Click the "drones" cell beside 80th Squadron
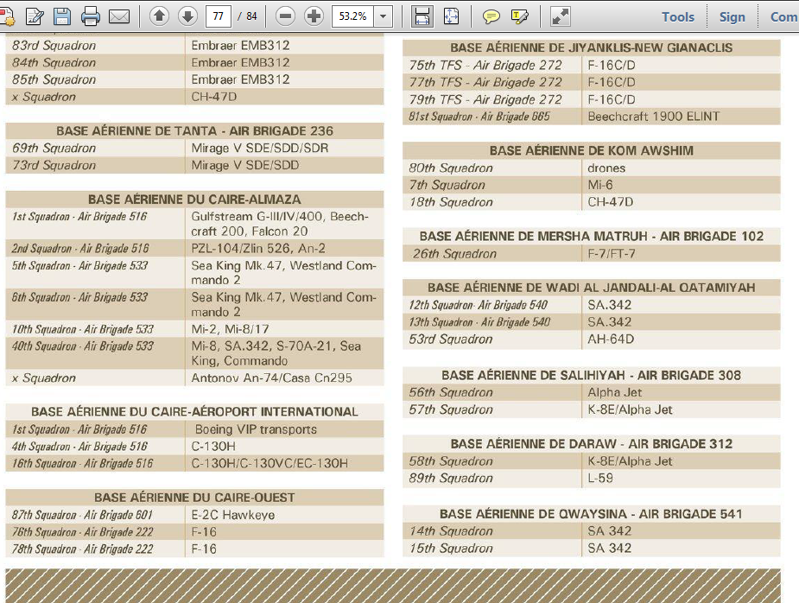Image resolution: width=799 pixels, height=603 pixels. pos(606,168)
